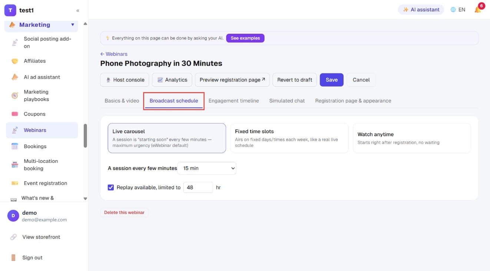Click the Save button
This screenshot has height=271, width=490.
click(x=332, y=80)
